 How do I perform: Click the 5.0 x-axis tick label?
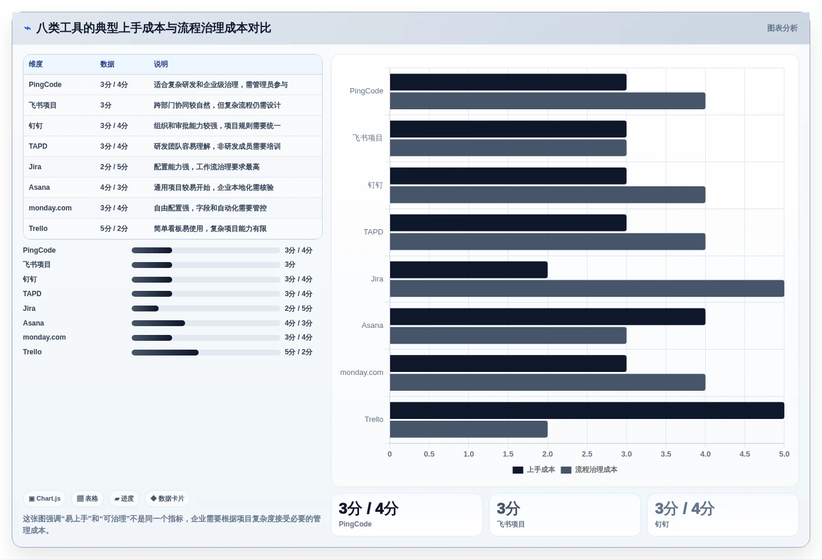point(784,454)
